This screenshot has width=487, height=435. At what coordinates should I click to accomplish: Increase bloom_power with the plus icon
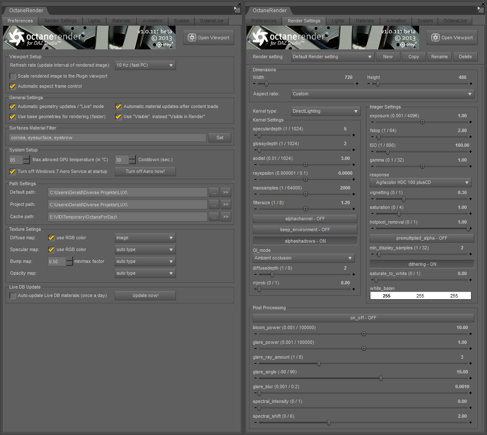click(x=471, y=334)
